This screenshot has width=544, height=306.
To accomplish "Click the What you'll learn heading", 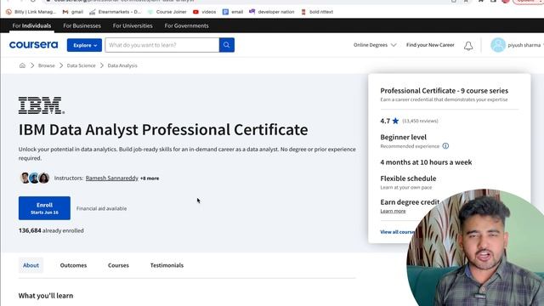I will [46, 296].
